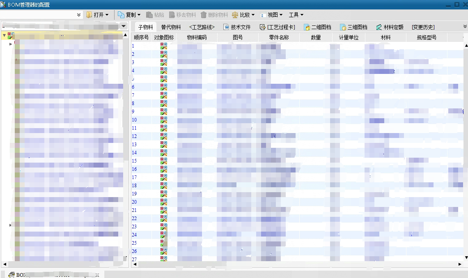
Task: Click the object icon in row 1
Action: pyautogui.click(x=163, y=46)
